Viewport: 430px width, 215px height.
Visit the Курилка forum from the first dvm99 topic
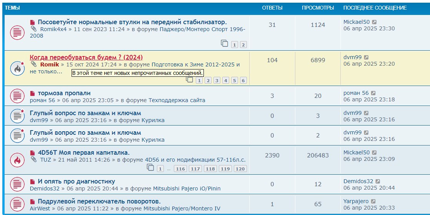153,120
